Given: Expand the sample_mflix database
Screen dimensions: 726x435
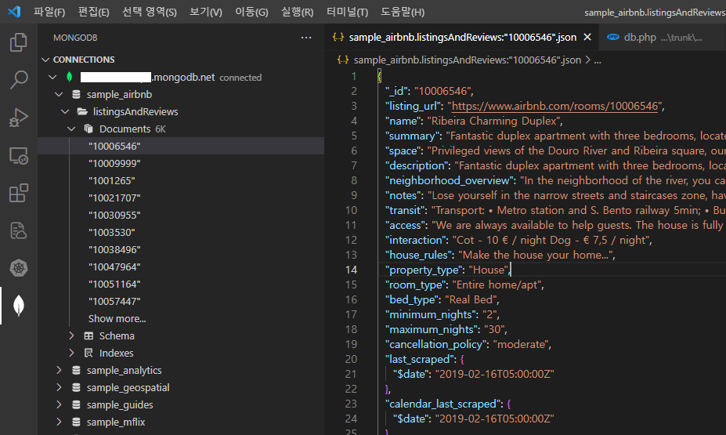Looking at the screenshot, I should click(59, 422).
